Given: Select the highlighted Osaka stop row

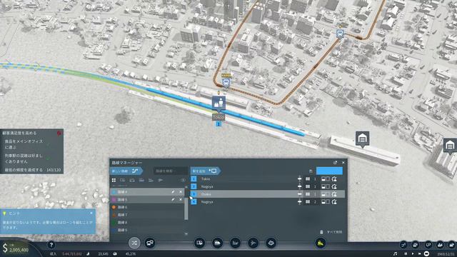Looking at the screenshot, I should tap(268, 194).
